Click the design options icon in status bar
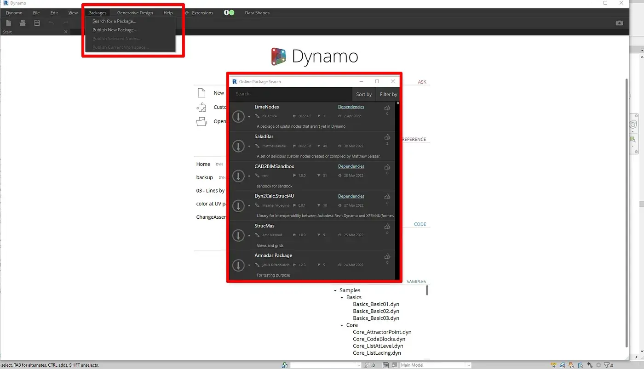 coord(386,365)
